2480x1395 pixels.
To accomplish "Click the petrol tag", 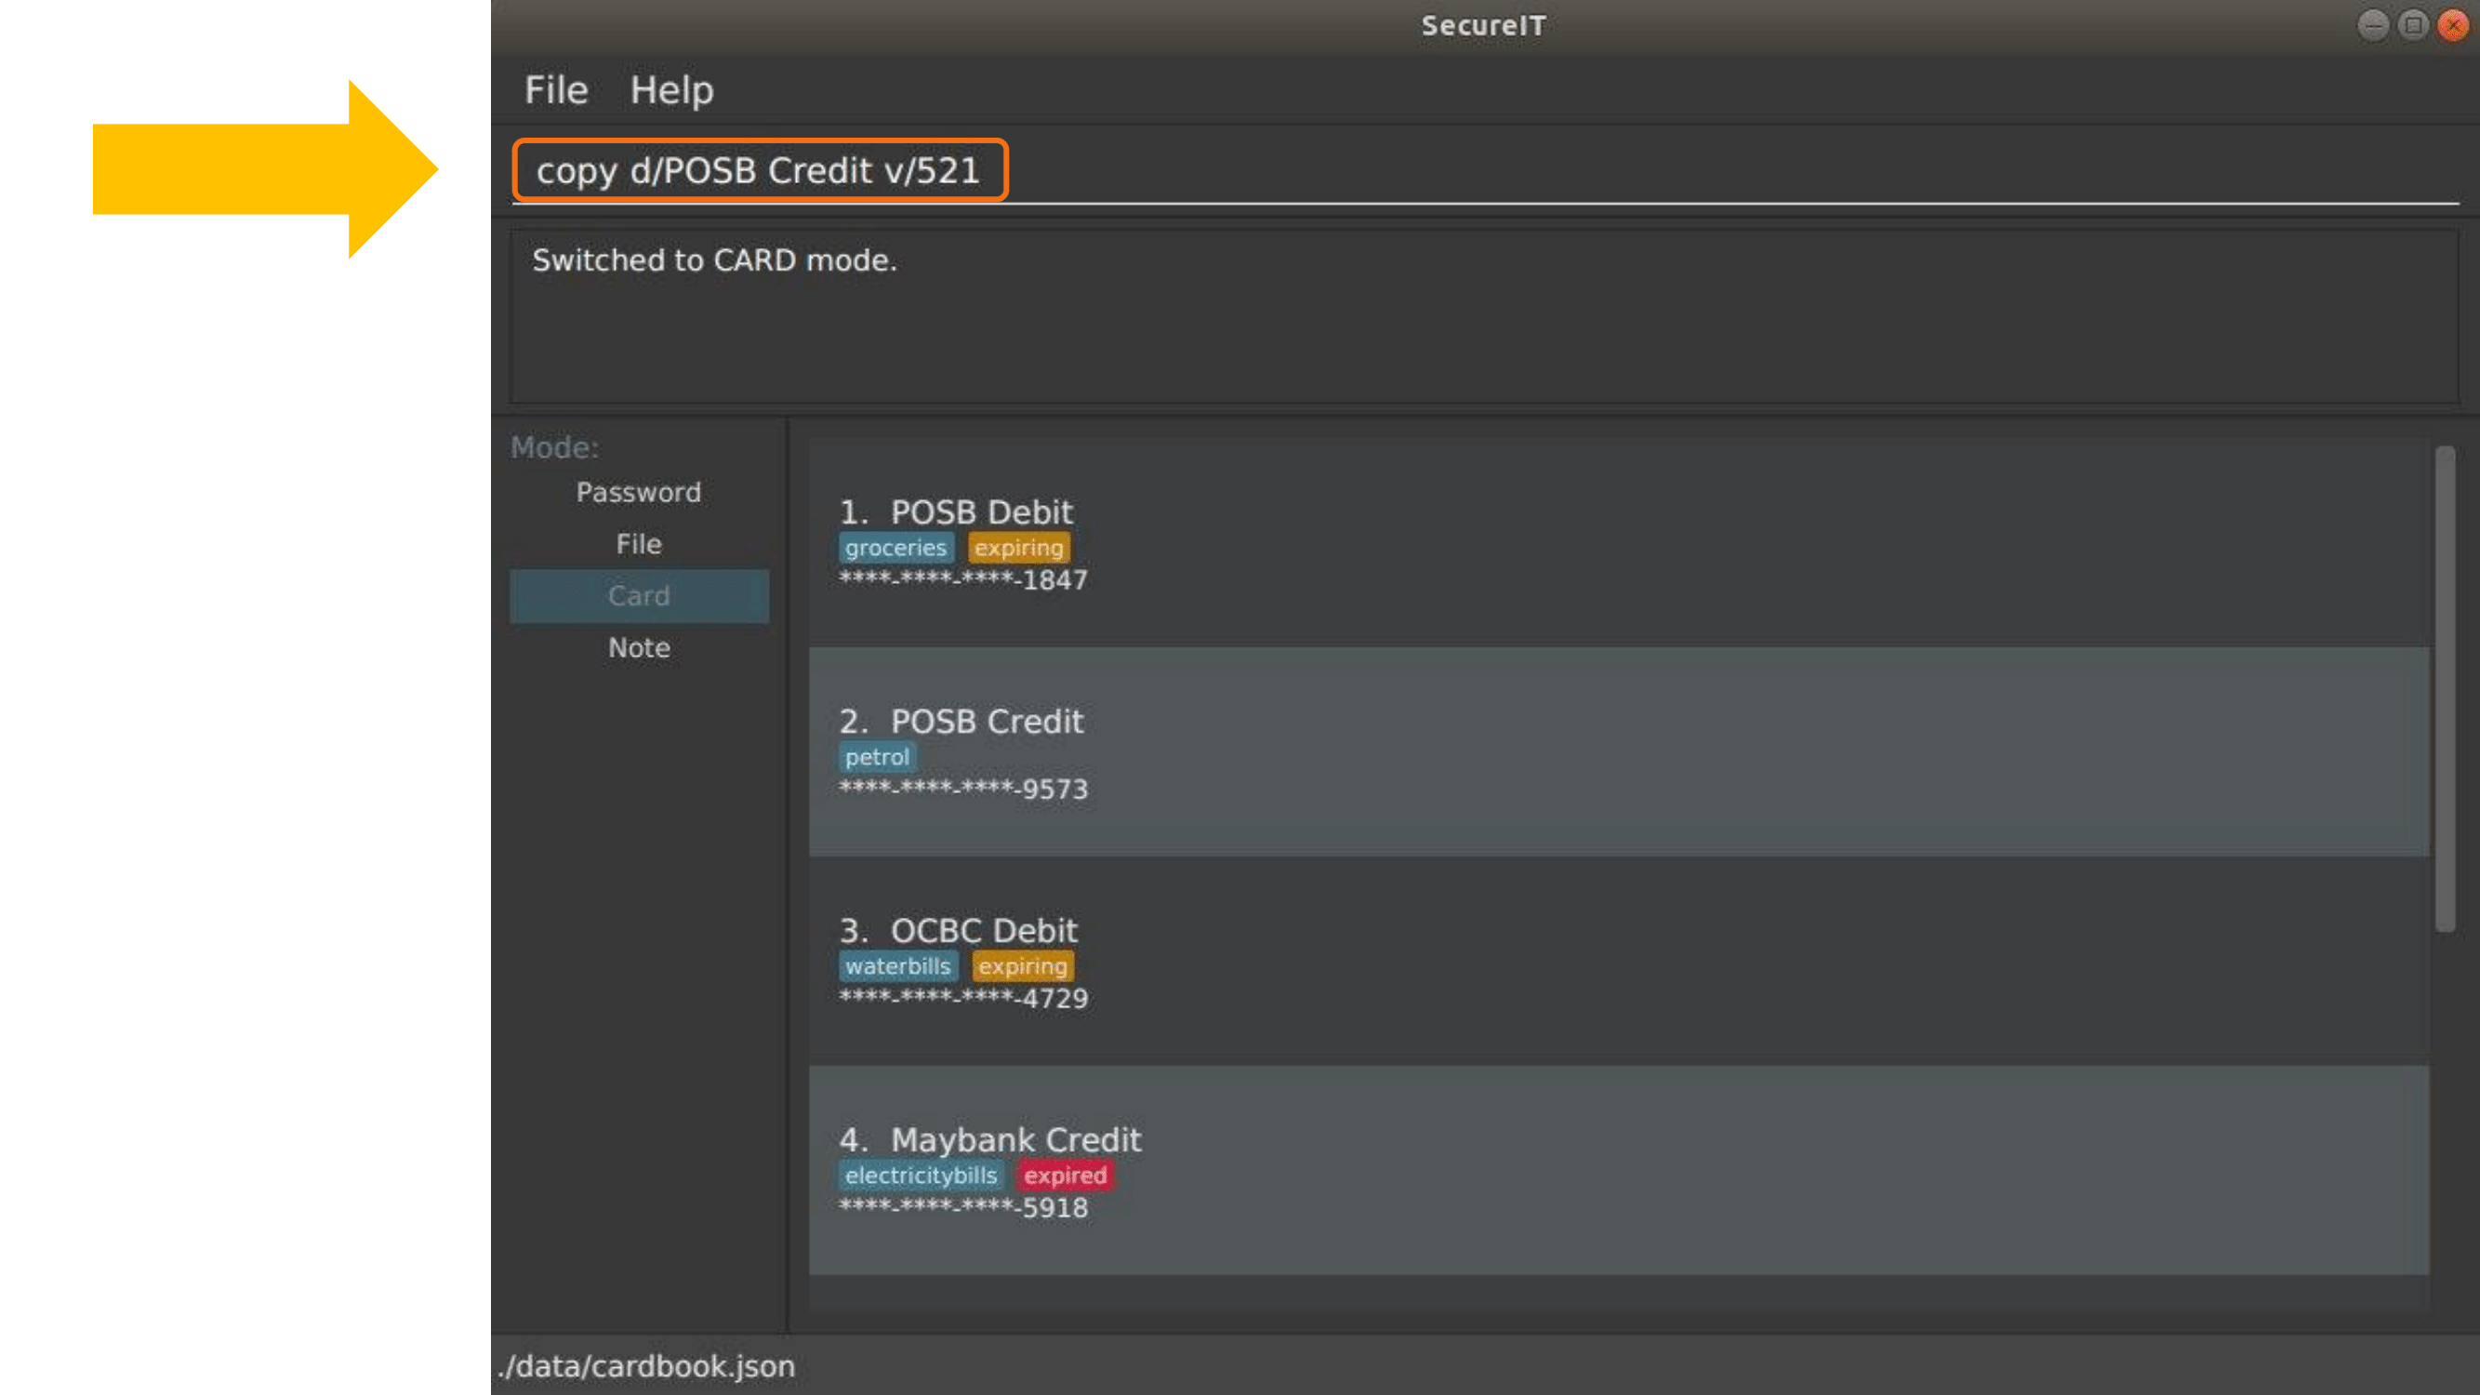I will [876, 757].
